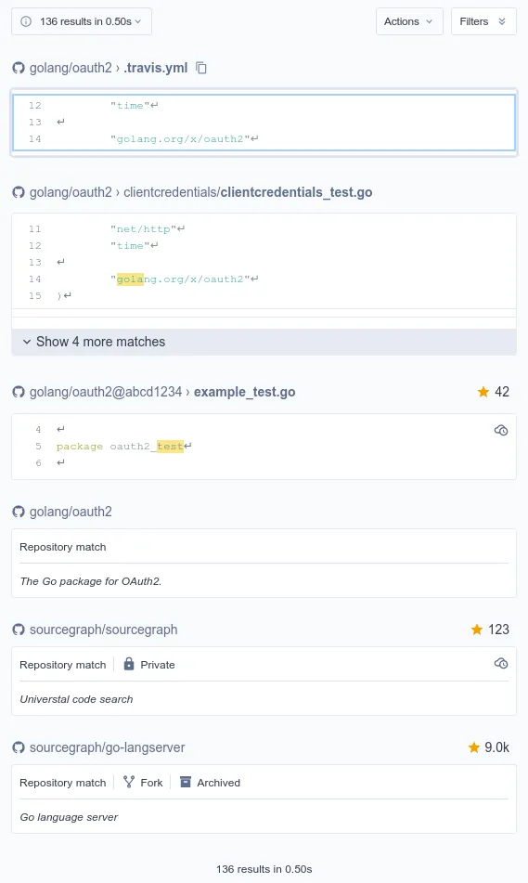Open the clientcredentials_test.go file link
Screen dimensions: 528x883
pos(296,192)
